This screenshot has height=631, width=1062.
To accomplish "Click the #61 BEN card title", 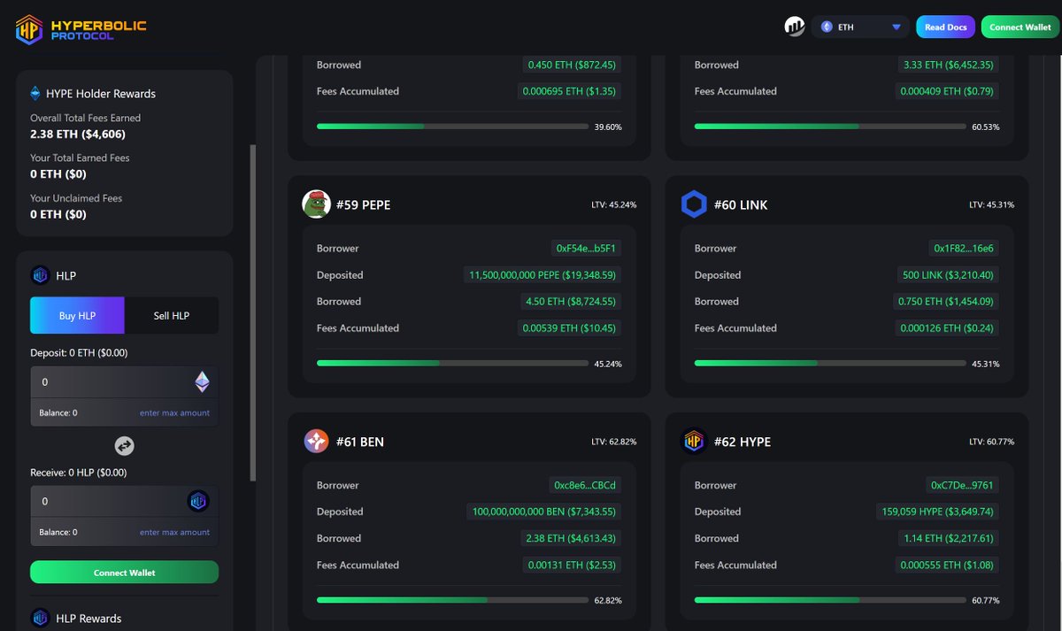I will point(359,441).
